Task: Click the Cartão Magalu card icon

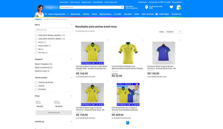Action: tap(157, 14)
